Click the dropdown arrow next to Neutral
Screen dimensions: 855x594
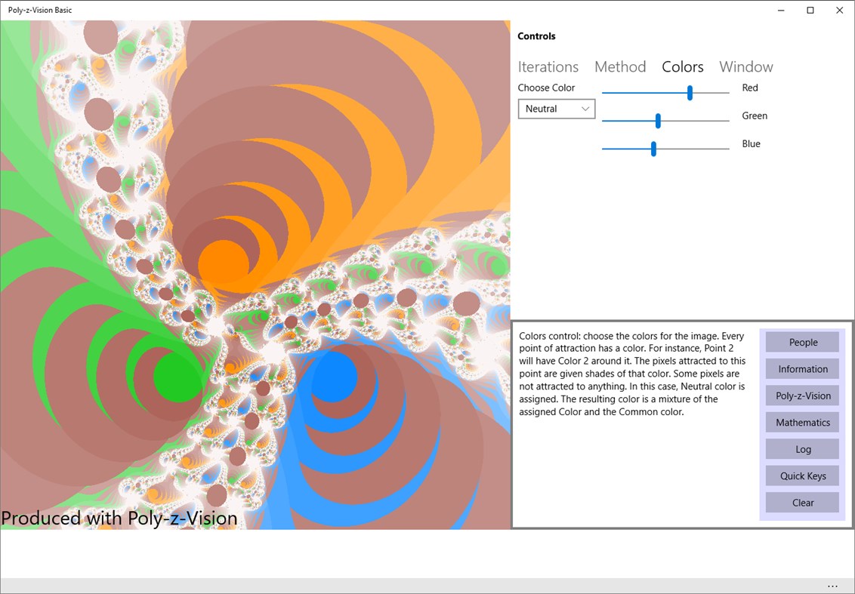tap(587, 109)
